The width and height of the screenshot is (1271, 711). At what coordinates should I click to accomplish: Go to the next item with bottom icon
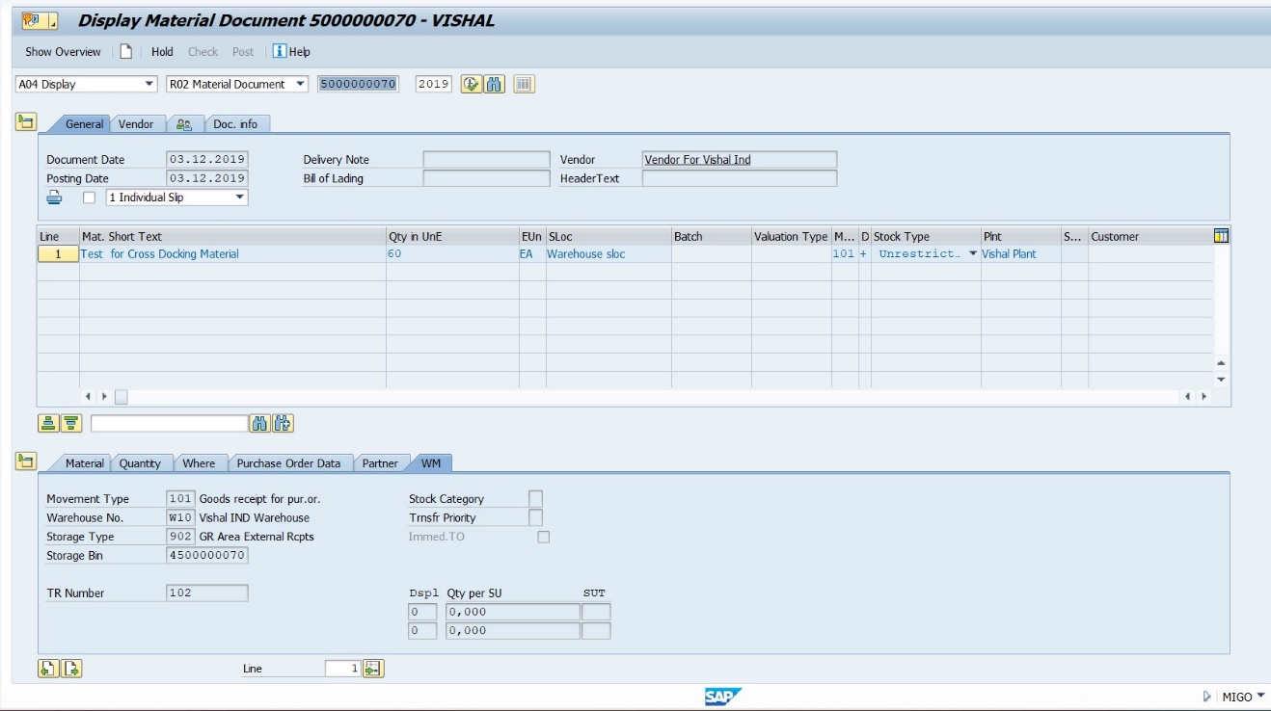[x=71, y=669]
